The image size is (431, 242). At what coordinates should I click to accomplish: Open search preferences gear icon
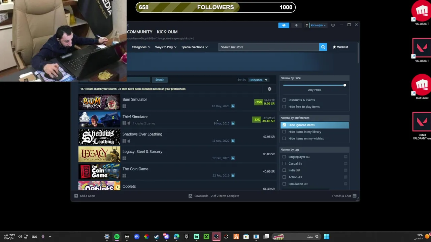(269, 89)
